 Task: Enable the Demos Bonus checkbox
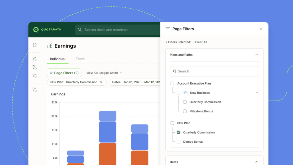point(179,142)
